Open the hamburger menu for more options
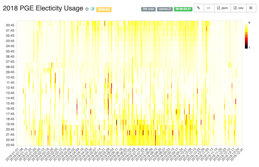The height and width of the screenshot is (167, 259). click(x=251, y=8)
